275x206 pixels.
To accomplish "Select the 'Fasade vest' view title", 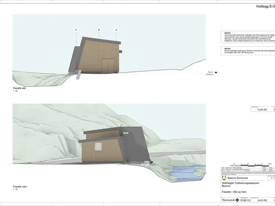I will 20,186.
